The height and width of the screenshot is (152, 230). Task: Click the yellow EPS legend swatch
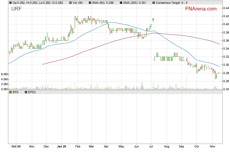tap(10, 92)
